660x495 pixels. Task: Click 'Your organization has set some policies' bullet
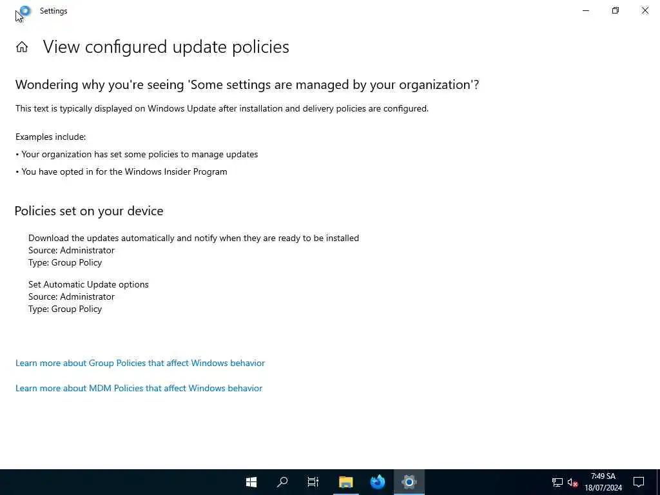coord(140,155)
